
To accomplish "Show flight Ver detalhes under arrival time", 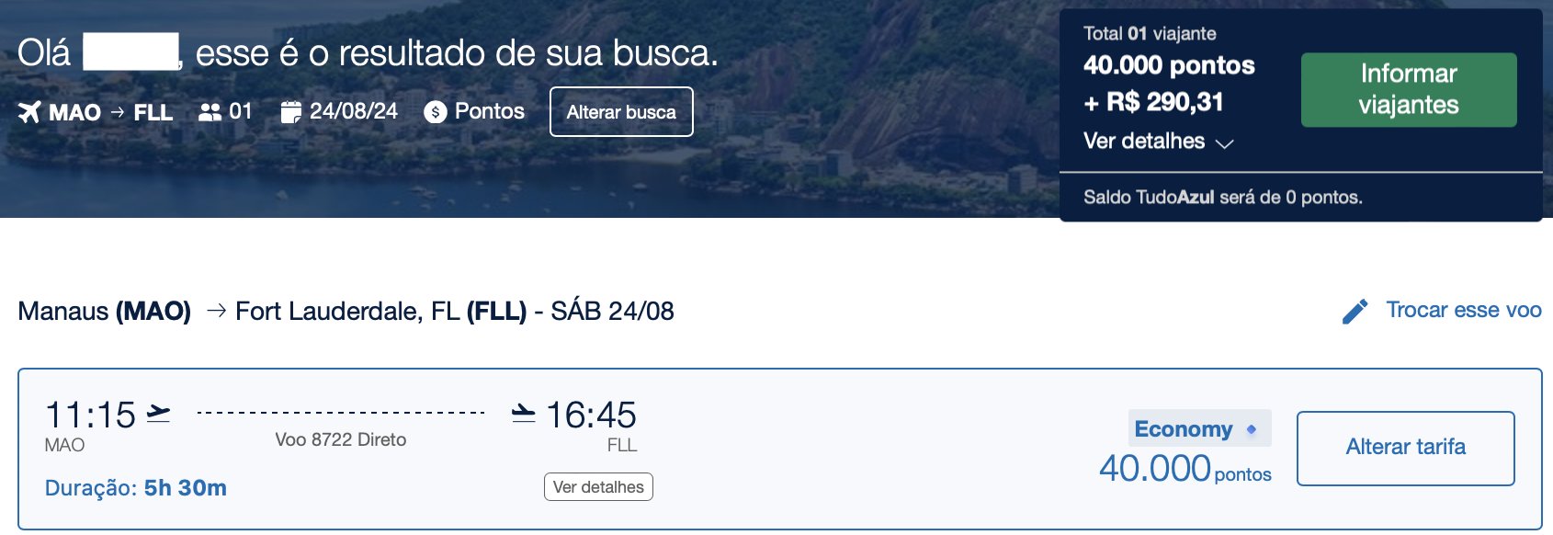I will tap(598, 487).
